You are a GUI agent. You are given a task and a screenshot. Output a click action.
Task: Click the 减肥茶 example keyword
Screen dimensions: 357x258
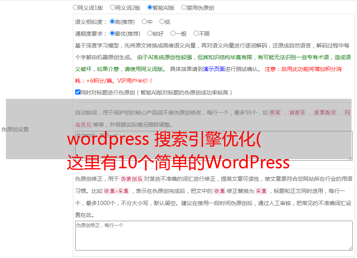coord(297,113)
